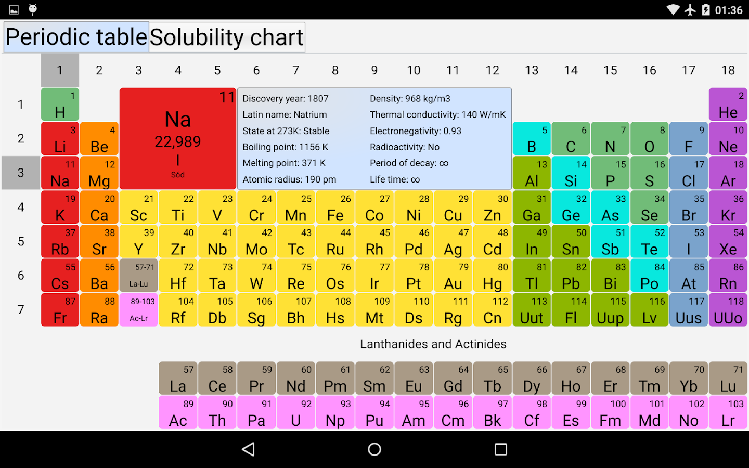Screen dimensions: 749x468
Task: Expand the La-Lu lanthanides cell
Action: (x=138, y=276)
